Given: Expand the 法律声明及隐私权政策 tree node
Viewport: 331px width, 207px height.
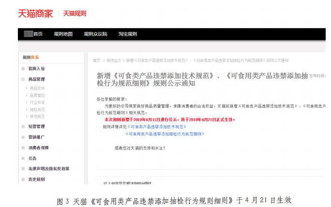Looking at the screenshot, I should [x=23, y=169].
